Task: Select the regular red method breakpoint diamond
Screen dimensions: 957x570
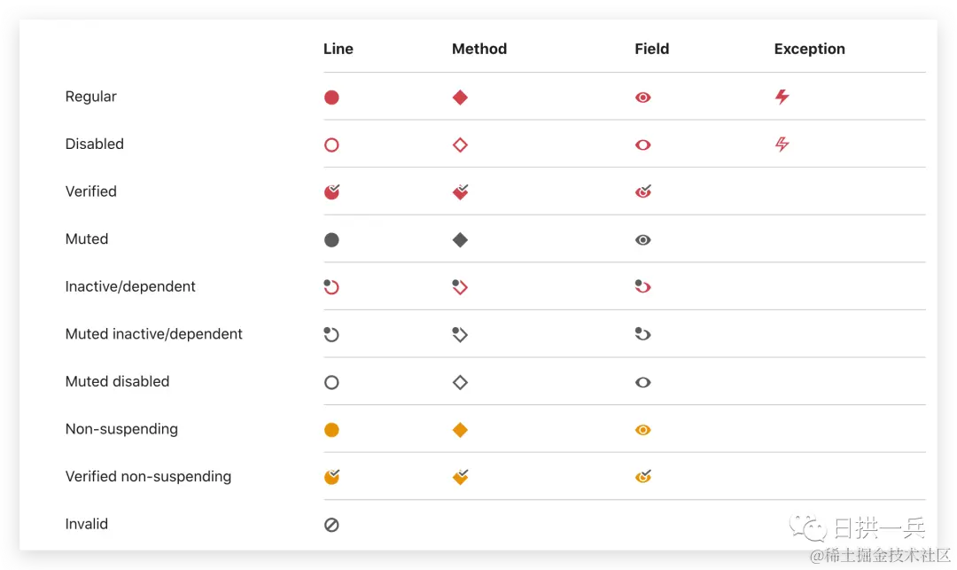Action: [460, 98]
